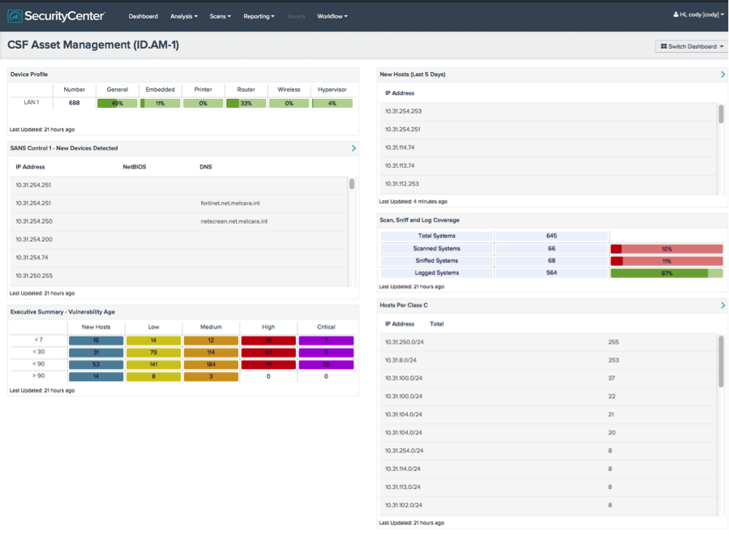Click the New Hosts cell for >90 days

[x=96, y=376]
